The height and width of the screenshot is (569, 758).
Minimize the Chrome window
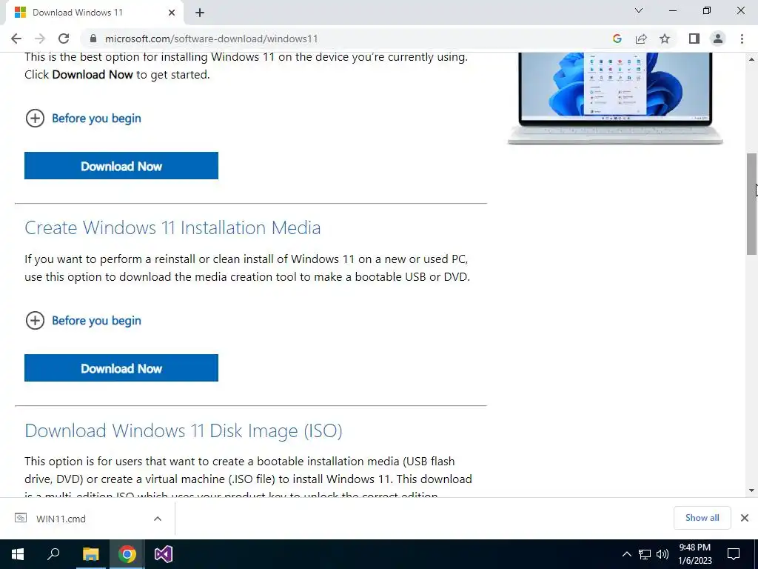(x=672, y=10)
